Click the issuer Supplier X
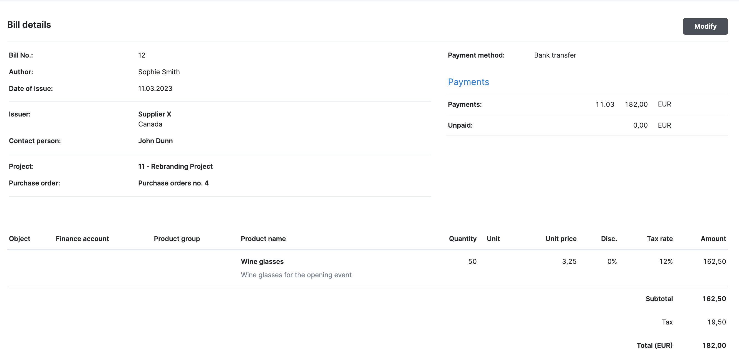 154,114
